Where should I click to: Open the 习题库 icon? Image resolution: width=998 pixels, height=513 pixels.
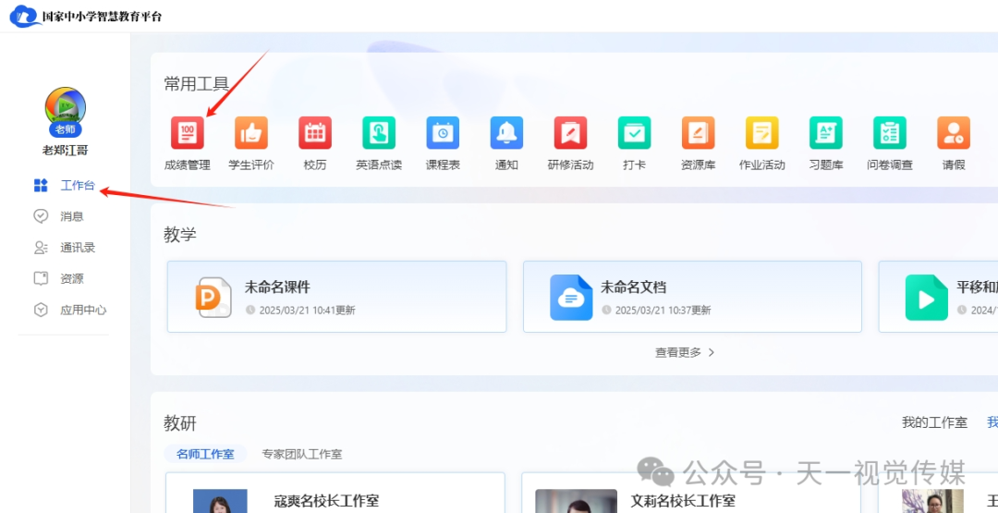pos(826,133)
